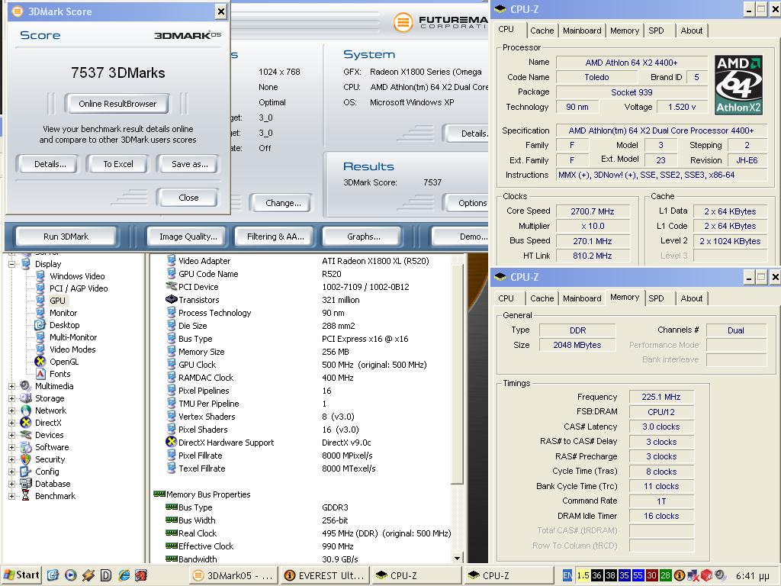The height and width of the screenshot is (586, 781).
Task: Click the EN language indicator in tray
Action: coord(567,575)
